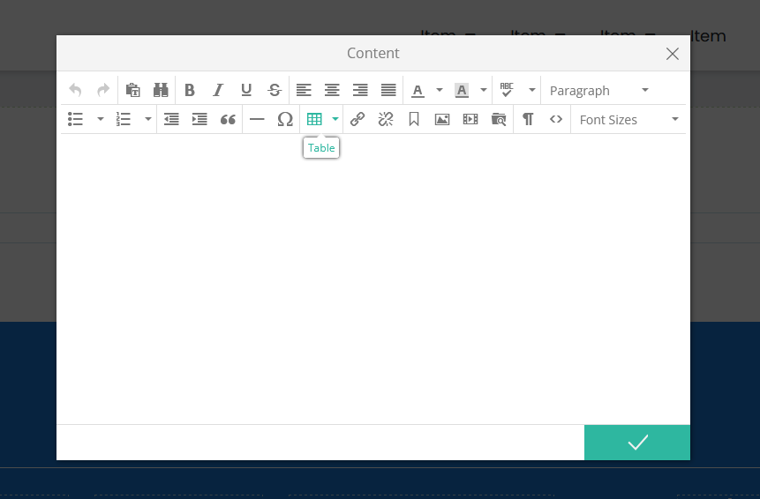Insert image icon

coord(442,119)
